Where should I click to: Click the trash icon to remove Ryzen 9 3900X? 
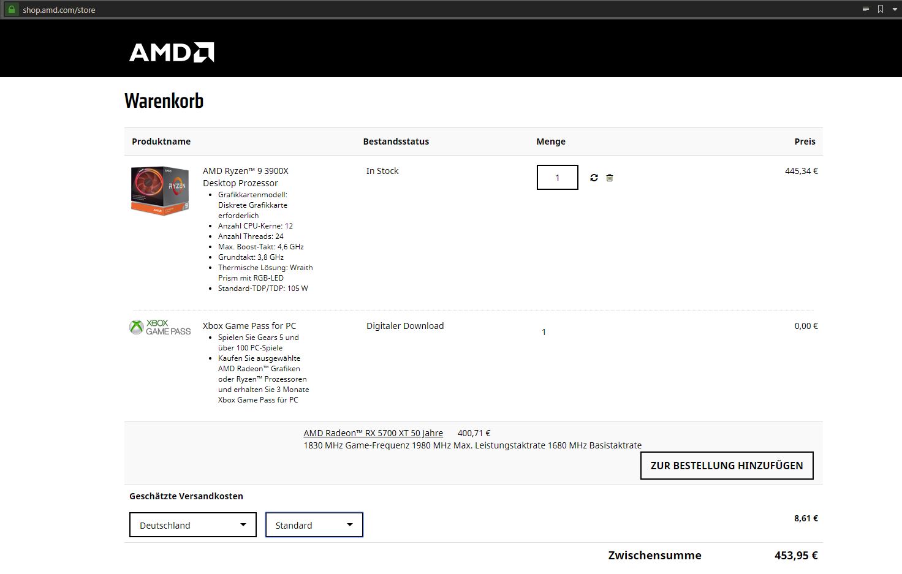(610, 178)
